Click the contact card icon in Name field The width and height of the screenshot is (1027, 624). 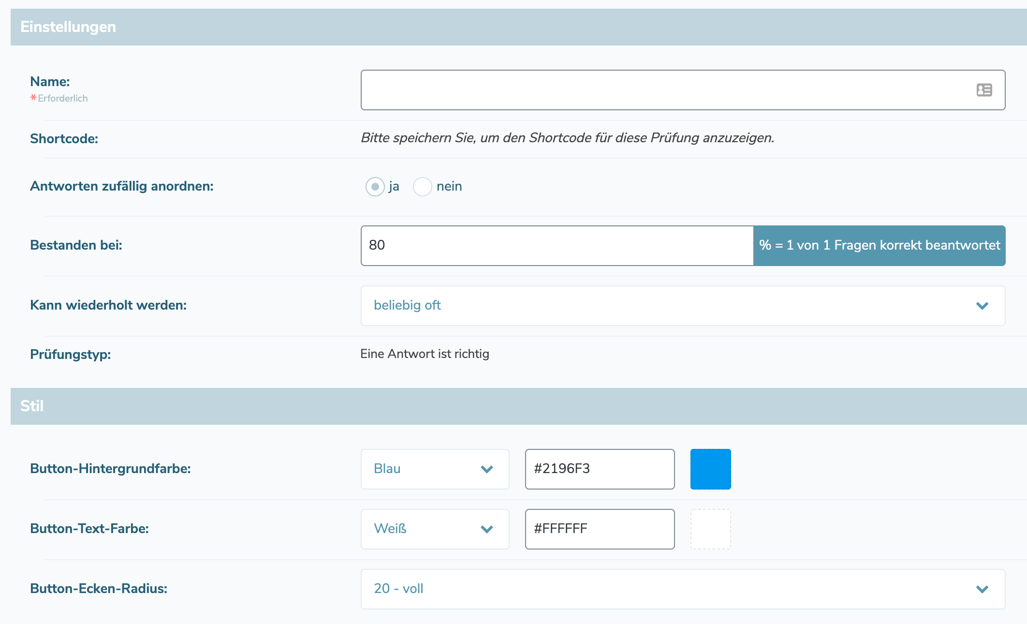(984, 90)
